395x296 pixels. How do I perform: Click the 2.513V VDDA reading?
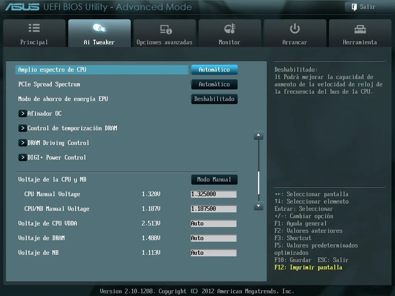[x=151, y=223]
